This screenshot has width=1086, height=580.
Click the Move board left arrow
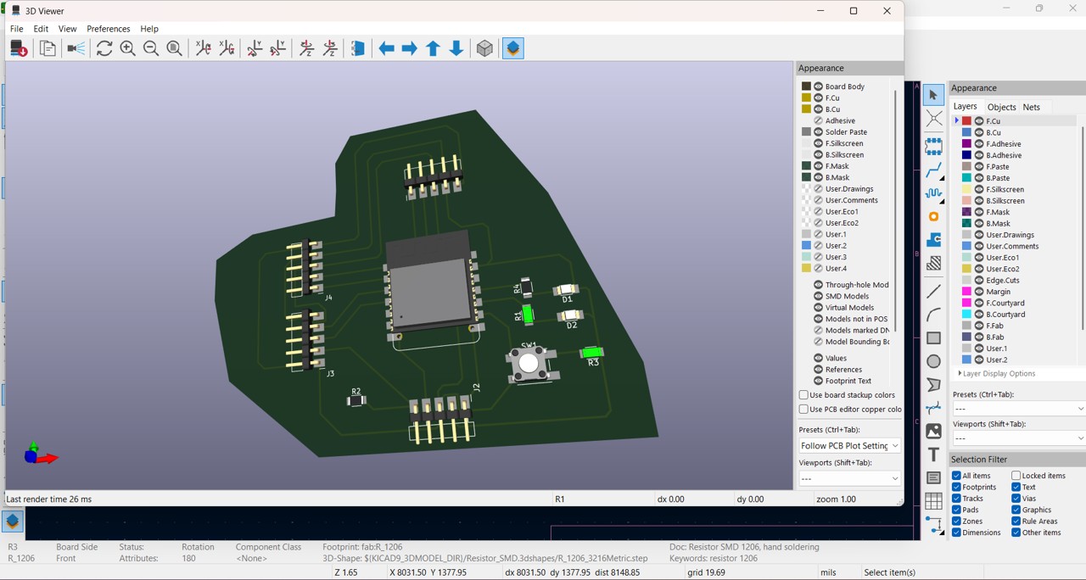tap(386, 49)
